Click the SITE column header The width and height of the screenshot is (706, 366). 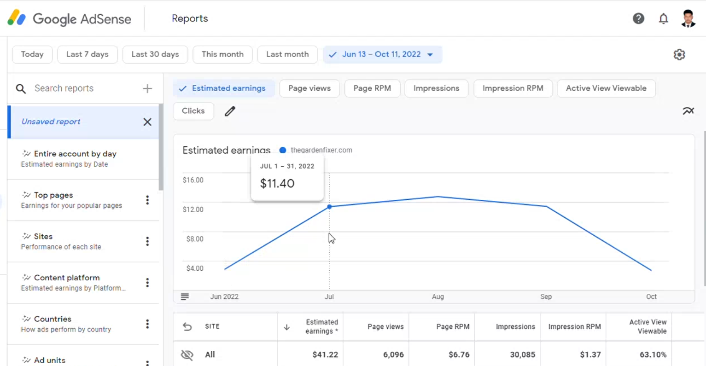click(x=212, y=326)
